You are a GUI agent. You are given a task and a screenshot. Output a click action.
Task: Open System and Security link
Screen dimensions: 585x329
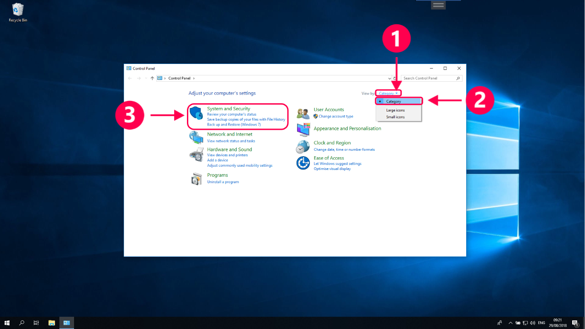[229, 109]
